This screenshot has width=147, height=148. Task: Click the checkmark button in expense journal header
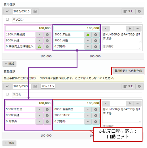tap(7, 11)
